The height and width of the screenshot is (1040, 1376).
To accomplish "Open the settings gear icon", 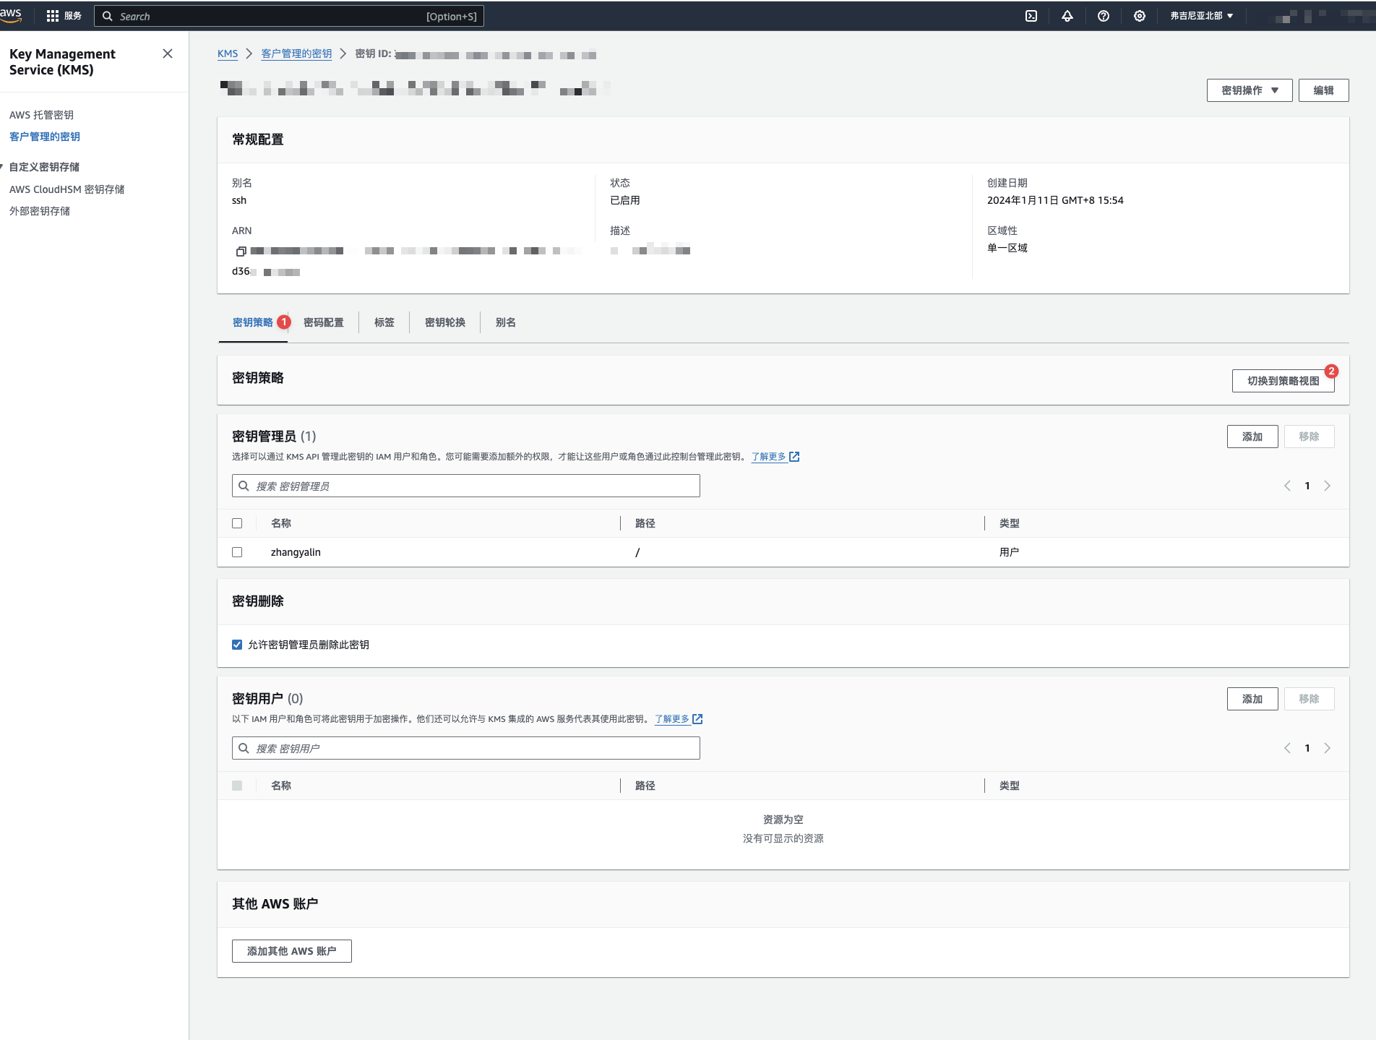I will [1140, 16].
